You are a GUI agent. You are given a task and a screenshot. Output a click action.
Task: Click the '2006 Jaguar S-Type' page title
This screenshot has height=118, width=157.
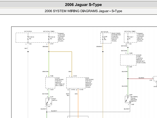(x=83, y=5)
